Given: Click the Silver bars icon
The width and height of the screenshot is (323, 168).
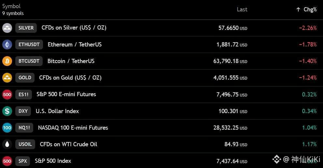Looking at the screenshot, I should click(7, 28).
